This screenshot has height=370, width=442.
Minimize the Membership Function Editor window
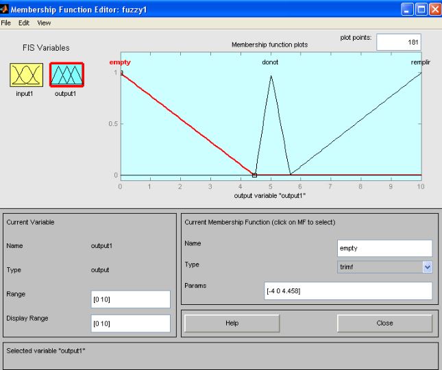pos(407,10)
